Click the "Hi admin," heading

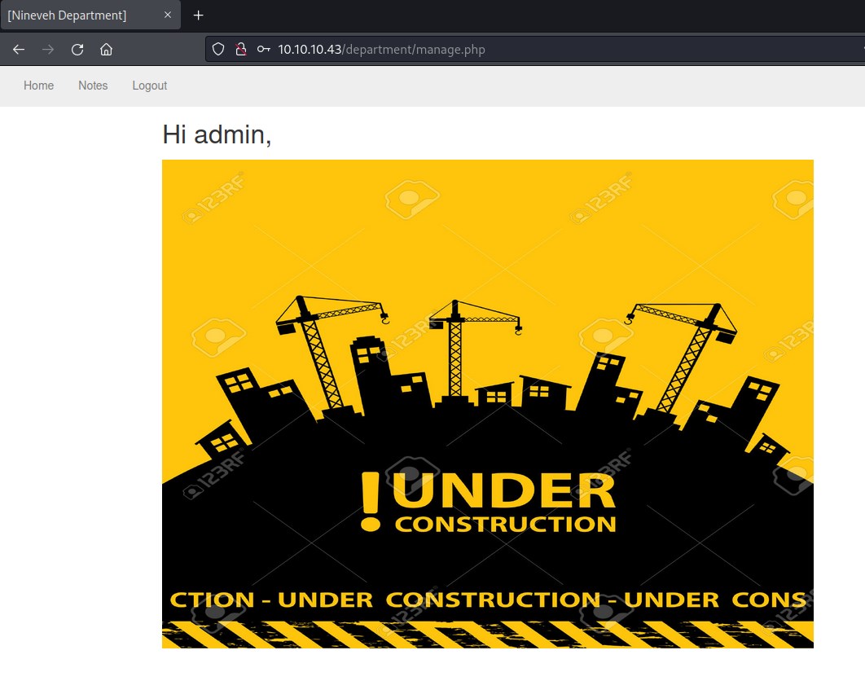click(x=217, y=134)
